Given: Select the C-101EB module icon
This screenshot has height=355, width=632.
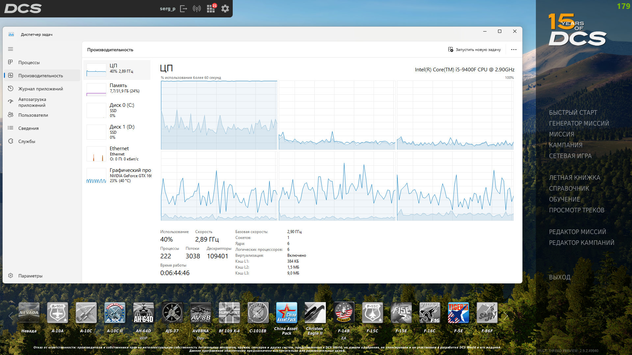Looking at the screenshot, I should pos(258,313).
